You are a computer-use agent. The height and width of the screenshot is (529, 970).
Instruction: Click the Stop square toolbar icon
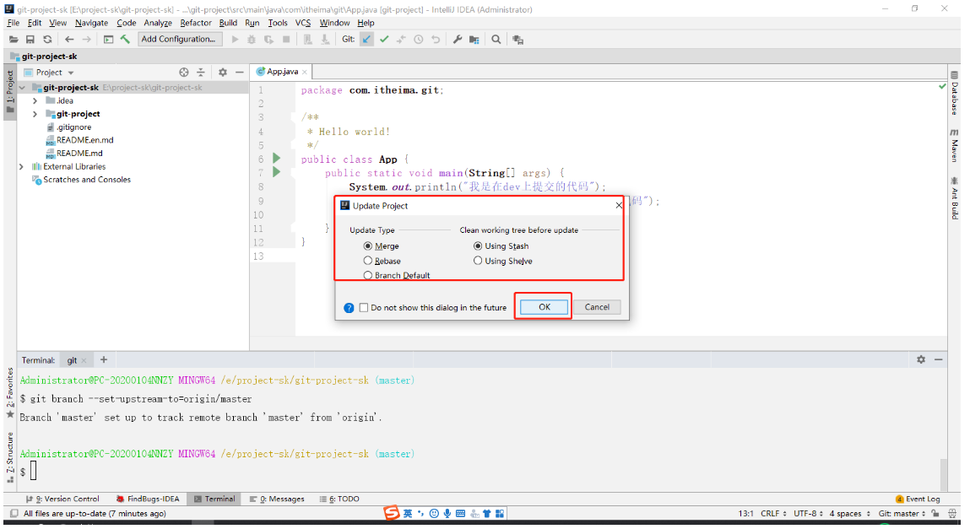286,40
